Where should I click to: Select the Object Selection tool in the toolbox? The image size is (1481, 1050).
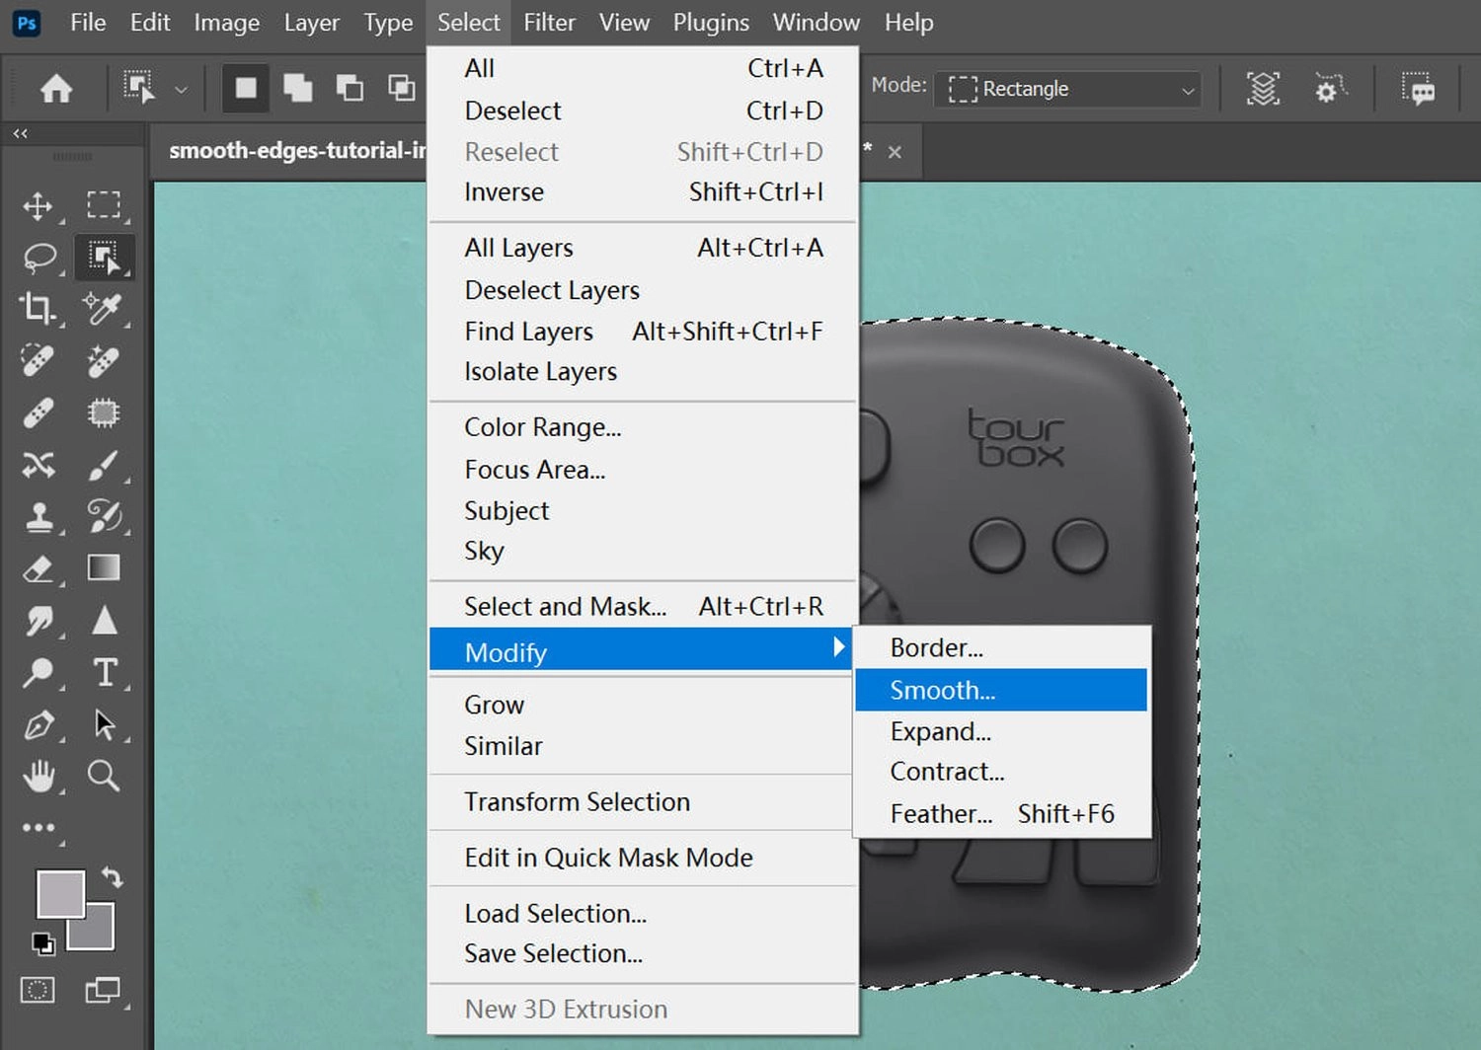(x=104, y=257)
